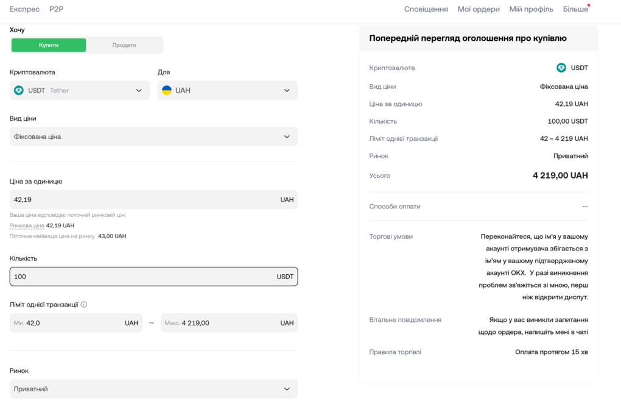Screen dimensions: 621x404
Task: Click the Ukrainian flag icon in currency selector
Action: [167, 90]
